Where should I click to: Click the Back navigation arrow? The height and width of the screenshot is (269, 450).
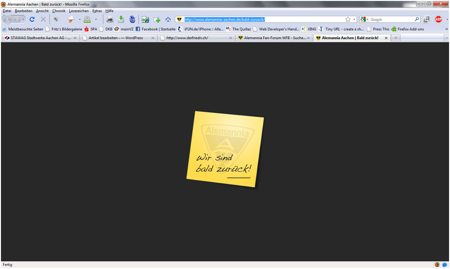click(x=8, y=19)
